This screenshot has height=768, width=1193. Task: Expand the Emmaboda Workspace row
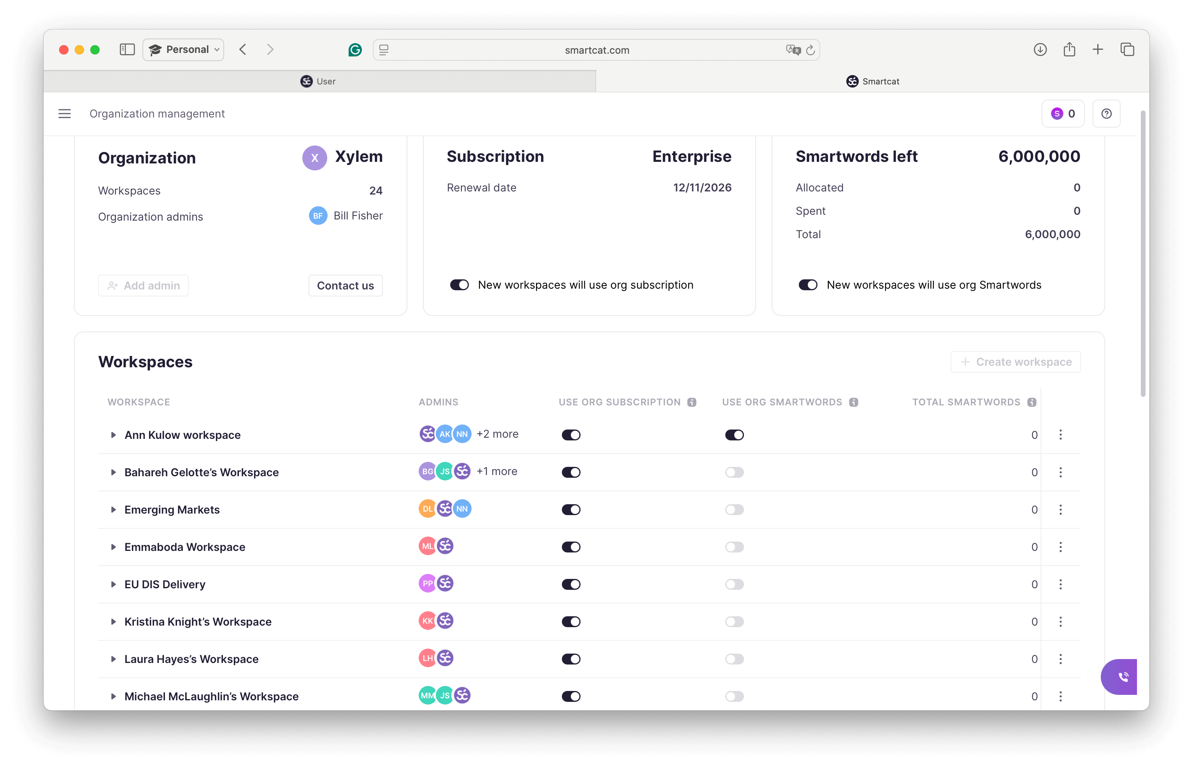click(113, 547)
